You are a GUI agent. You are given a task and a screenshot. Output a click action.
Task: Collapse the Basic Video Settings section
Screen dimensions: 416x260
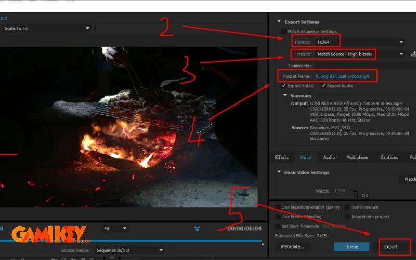tap(279, 172)
